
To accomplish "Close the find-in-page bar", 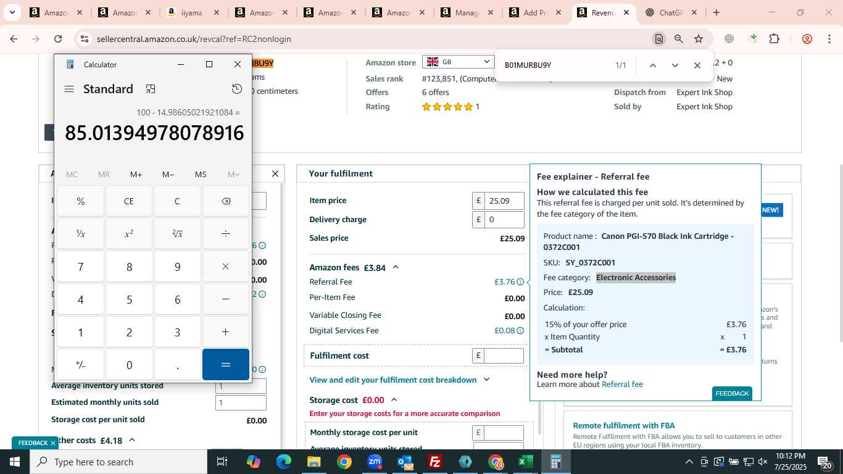I will coord(697,65).
